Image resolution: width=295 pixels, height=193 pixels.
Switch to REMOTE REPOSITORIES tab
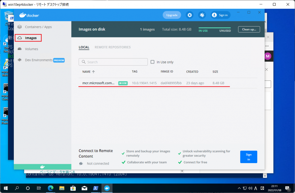coord(113,47)
